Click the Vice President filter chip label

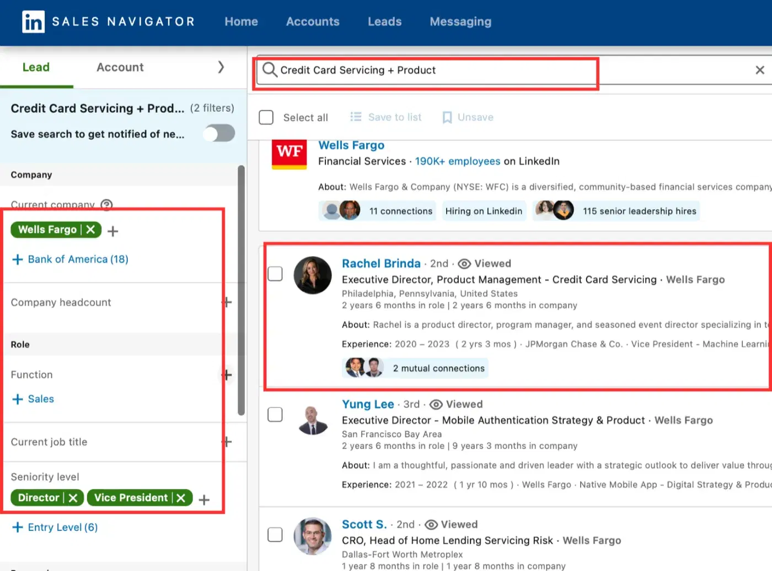(x=131, y=498)
